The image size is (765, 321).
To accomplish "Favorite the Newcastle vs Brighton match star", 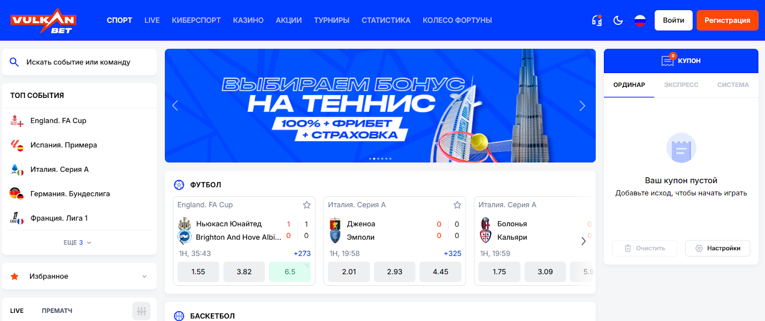I will coord(306,205).
